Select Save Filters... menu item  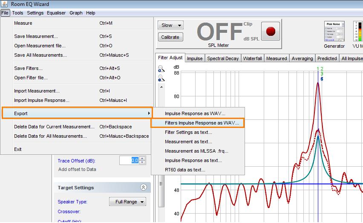pos(77,68)
